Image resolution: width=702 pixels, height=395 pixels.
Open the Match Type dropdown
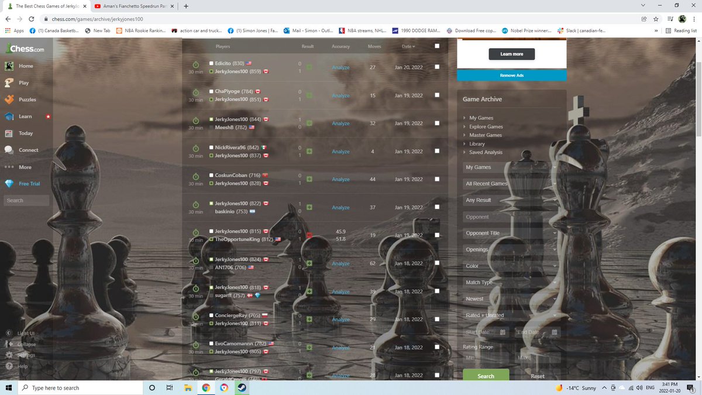tap(511, 282)
